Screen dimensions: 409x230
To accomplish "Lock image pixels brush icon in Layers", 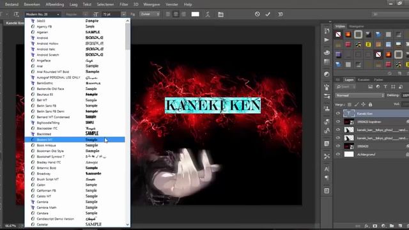I will 357,105.
